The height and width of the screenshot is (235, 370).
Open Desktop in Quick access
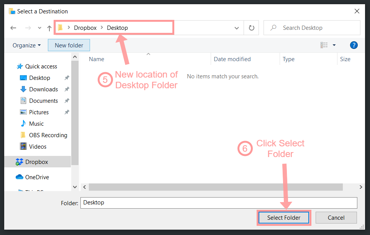click(39, 78)
